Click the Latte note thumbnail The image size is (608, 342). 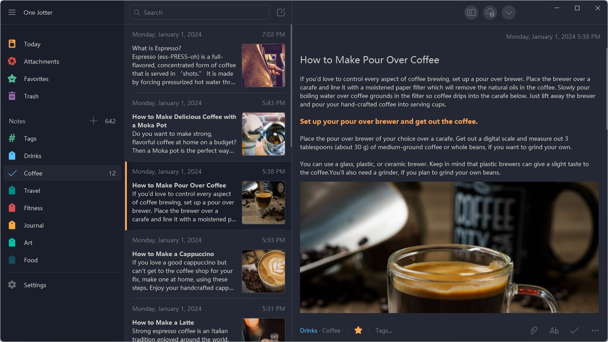(x=263, y=330)
